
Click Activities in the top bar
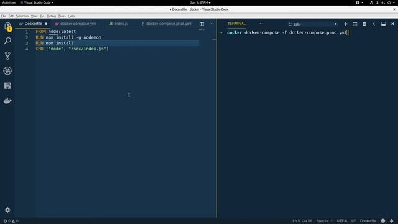(x=9, y=2)
